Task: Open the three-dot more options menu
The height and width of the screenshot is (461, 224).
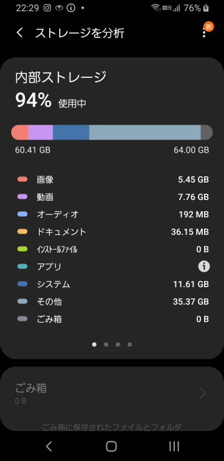Action: pos(204,33)
